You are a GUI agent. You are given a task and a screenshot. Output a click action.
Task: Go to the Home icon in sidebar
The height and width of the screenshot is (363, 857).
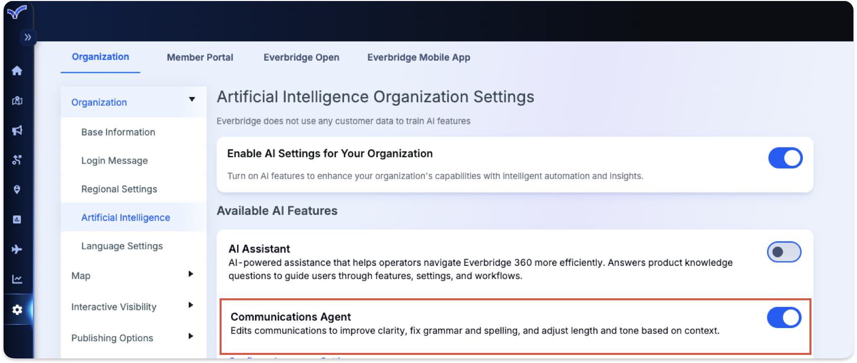17,71
